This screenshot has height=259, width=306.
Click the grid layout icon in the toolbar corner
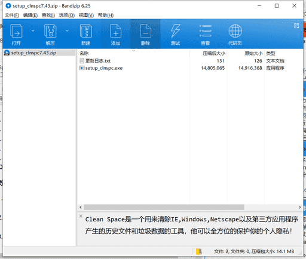coord(296,26)
